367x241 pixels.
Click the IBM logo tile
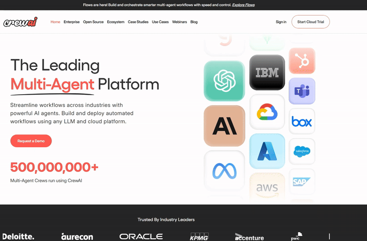coord(267,73)
